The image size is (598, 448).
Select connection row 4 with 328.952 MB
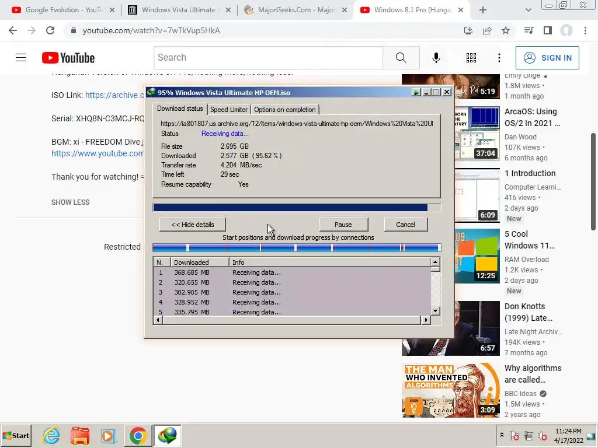pos(292,302)
